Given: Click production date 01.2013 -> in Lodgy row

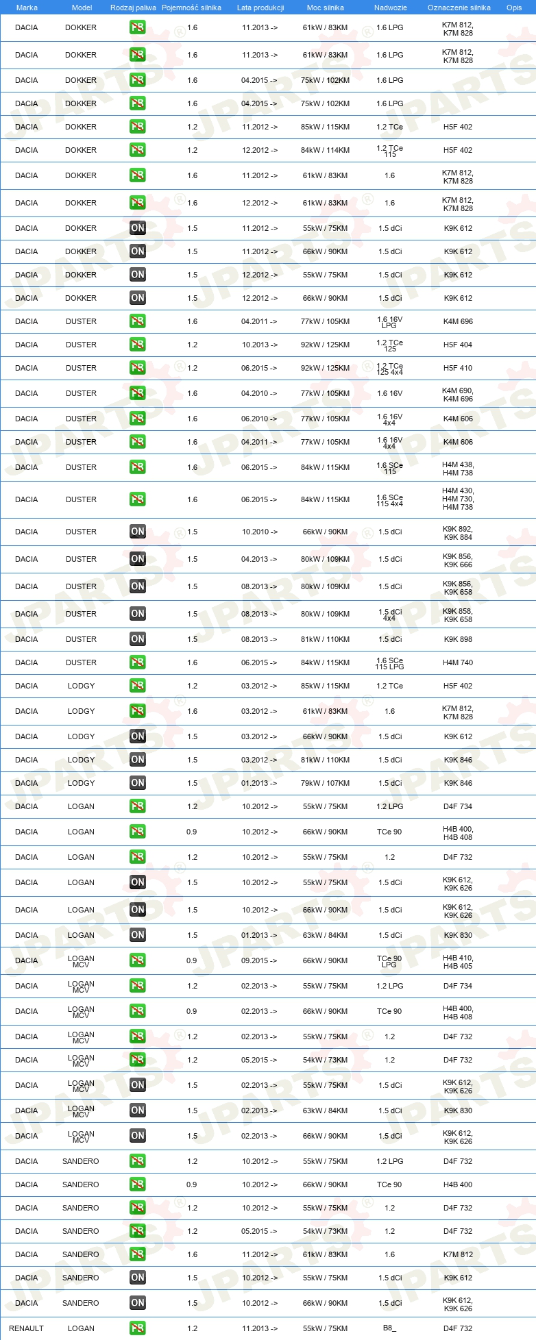Looking at the screenshot, I should click(259, 783).
